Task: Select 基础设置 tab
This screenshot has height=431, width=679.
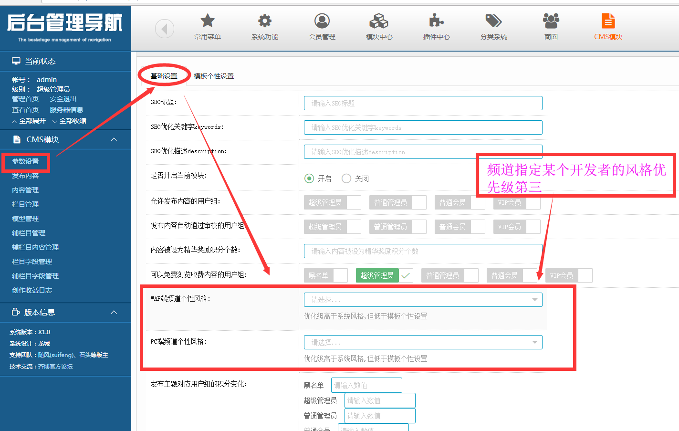Action: pos(164,76)
